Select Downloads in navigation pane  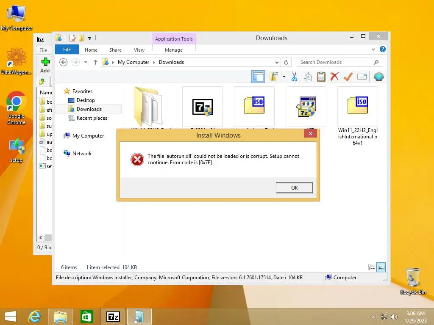coord(89,109)
